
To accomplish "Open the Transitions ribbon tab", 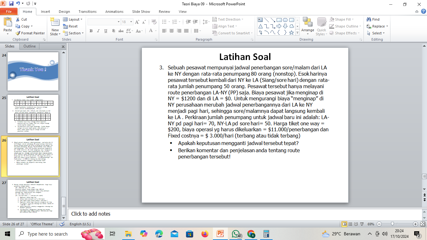I will (88, 12).
